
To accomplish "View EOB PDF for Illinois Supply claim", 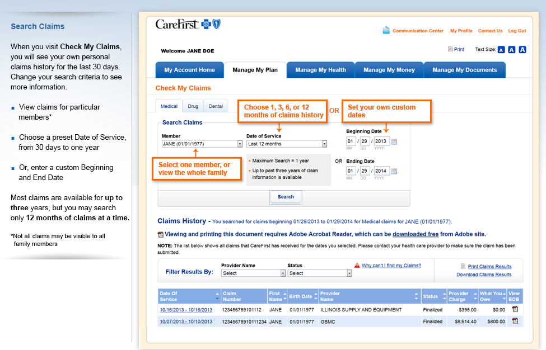I will tap(515, 309).
